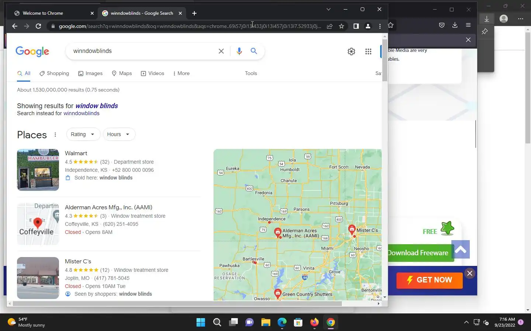Viewport: 531px width, 331px height.
Task: Open Google quick settings gear
Action: pos(351,51)
